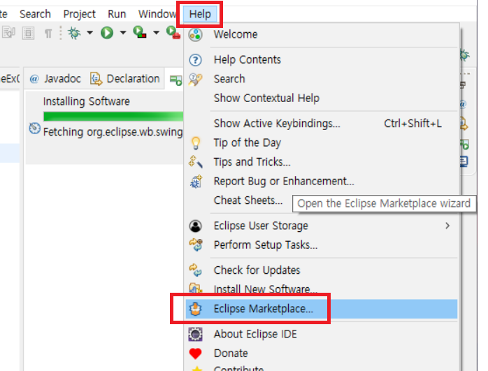Click the @ Javadoc icon in right trim
This screenshot has height=371, width=488.
pos(463,104)
